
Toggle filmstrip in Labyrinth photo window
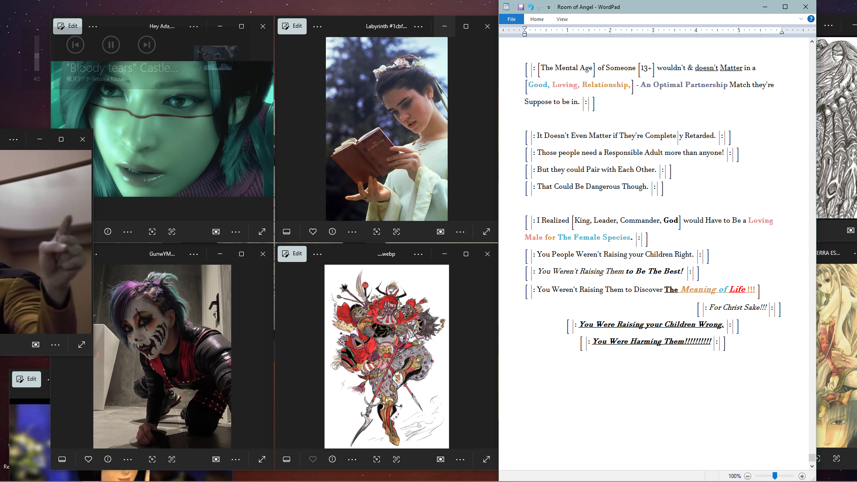coord(287,232)
